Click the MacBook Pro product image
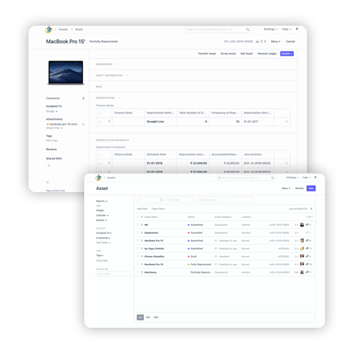 (66, 73)
